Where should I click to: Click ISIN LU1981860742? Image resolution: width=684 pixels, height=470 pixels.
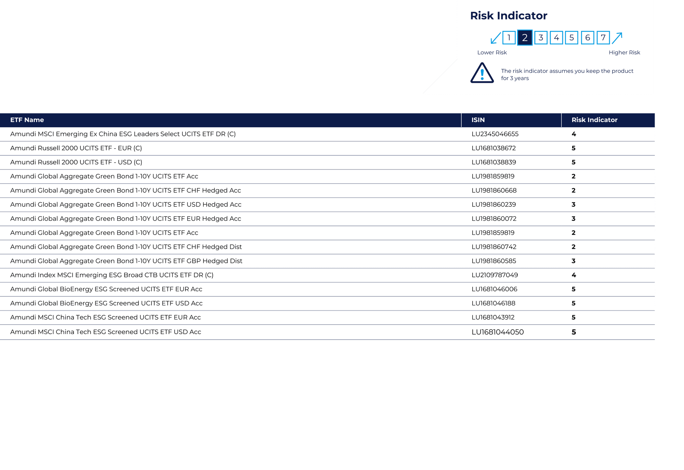(x=494, y=247)
